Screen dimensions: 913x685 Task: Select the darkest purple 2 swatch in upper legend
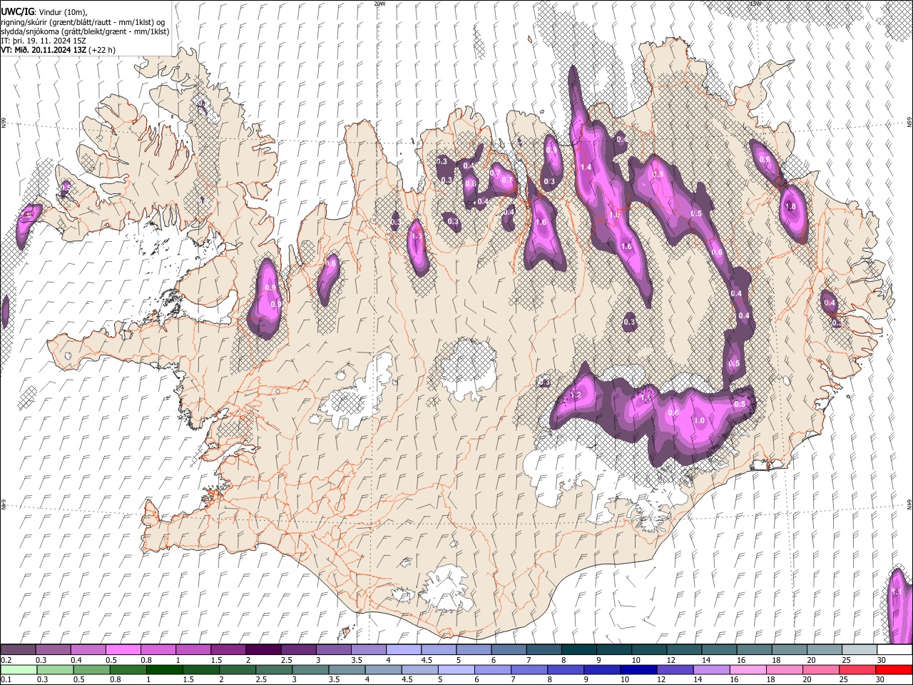coord(262,650)
